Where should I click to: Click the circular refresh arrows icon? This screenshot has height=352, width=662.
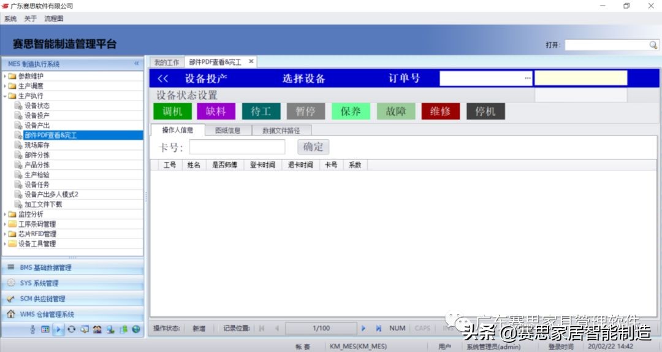coord(71,329)
